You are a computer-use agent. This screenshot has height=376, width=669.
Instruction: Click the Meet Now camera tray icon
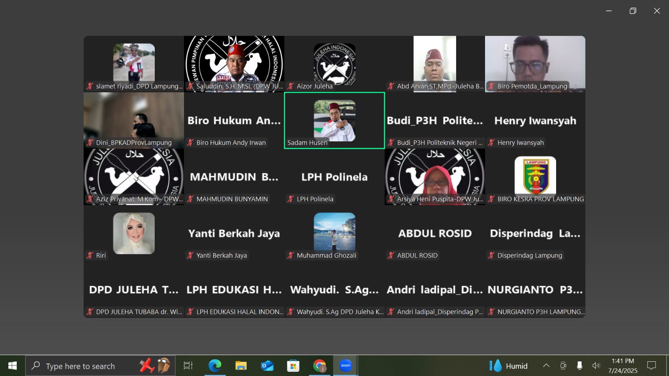pos(563,366)
